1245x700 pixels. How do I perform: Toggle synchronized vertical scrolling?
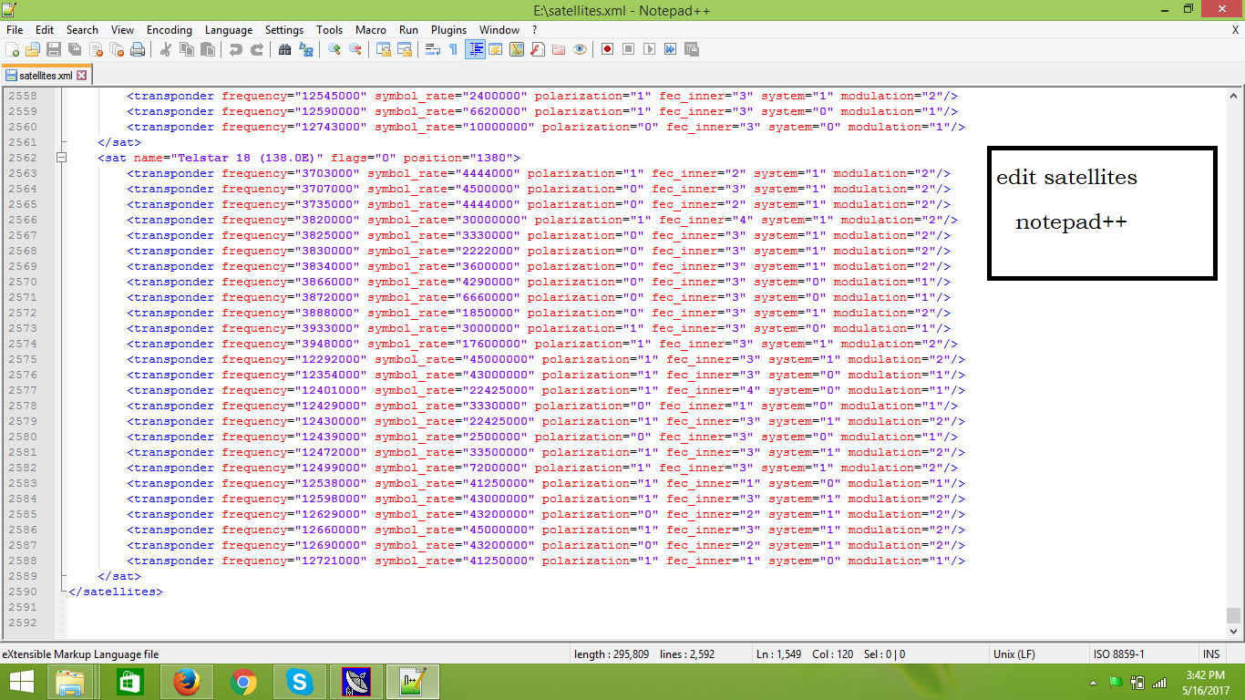point(384,49)
